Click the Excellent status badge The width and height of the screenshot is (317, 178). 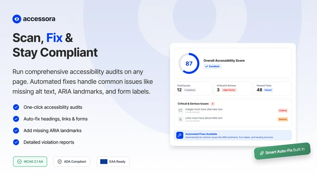pos(212,66)
